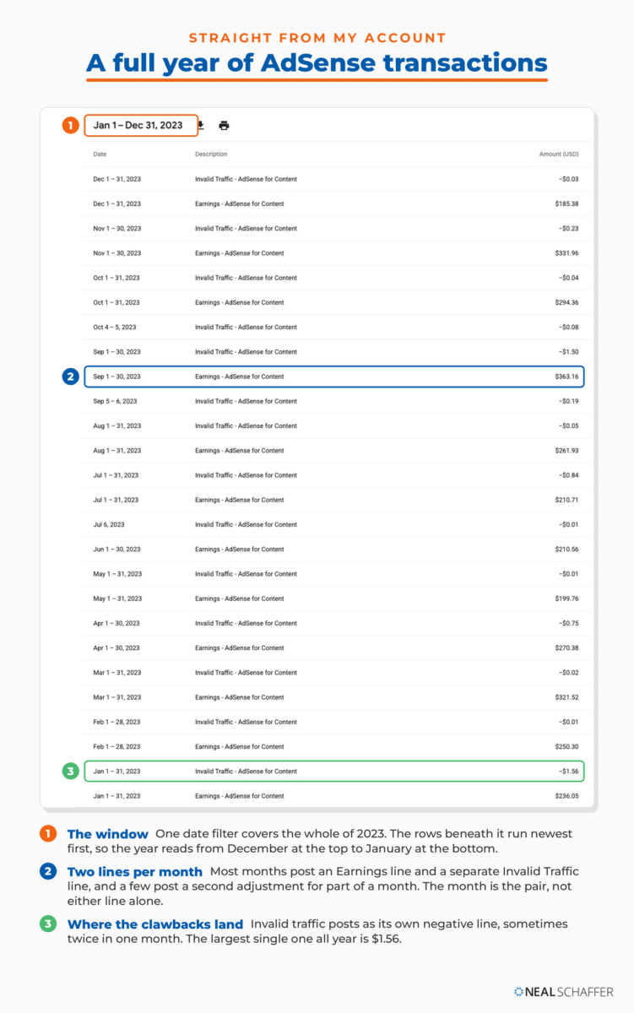This screenshot has height=1013, width=634.
Task: Click the $363.16 September earnings amount
Action: (566, 376)
